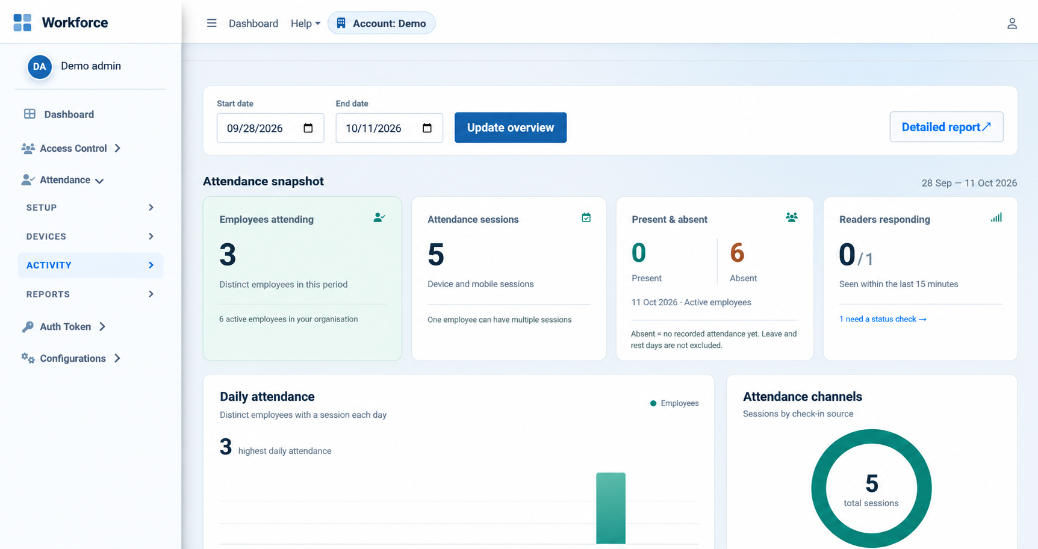Click the Workforce brand title
The image size is (1038, 549).
75,23
